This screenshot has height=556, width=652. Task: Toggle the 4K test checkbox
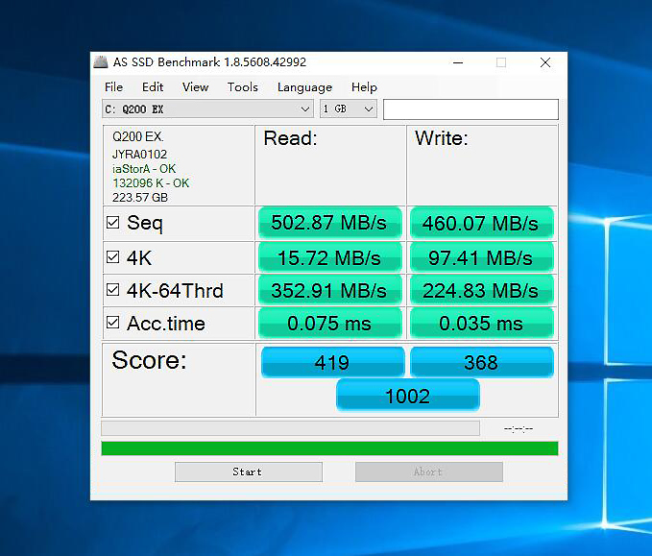[x=113, y=258]
